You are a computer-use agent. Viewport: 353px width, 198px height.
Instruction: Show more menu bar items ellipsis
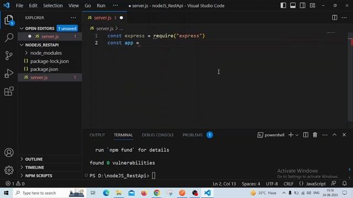click(115, 5)
